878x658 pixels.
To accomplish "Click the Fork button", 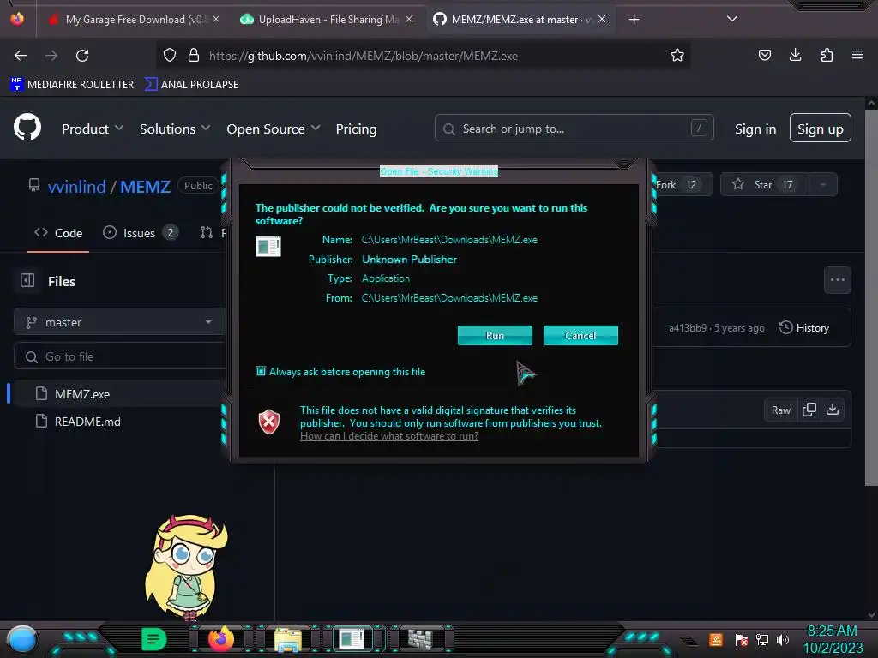I will 682,185.
